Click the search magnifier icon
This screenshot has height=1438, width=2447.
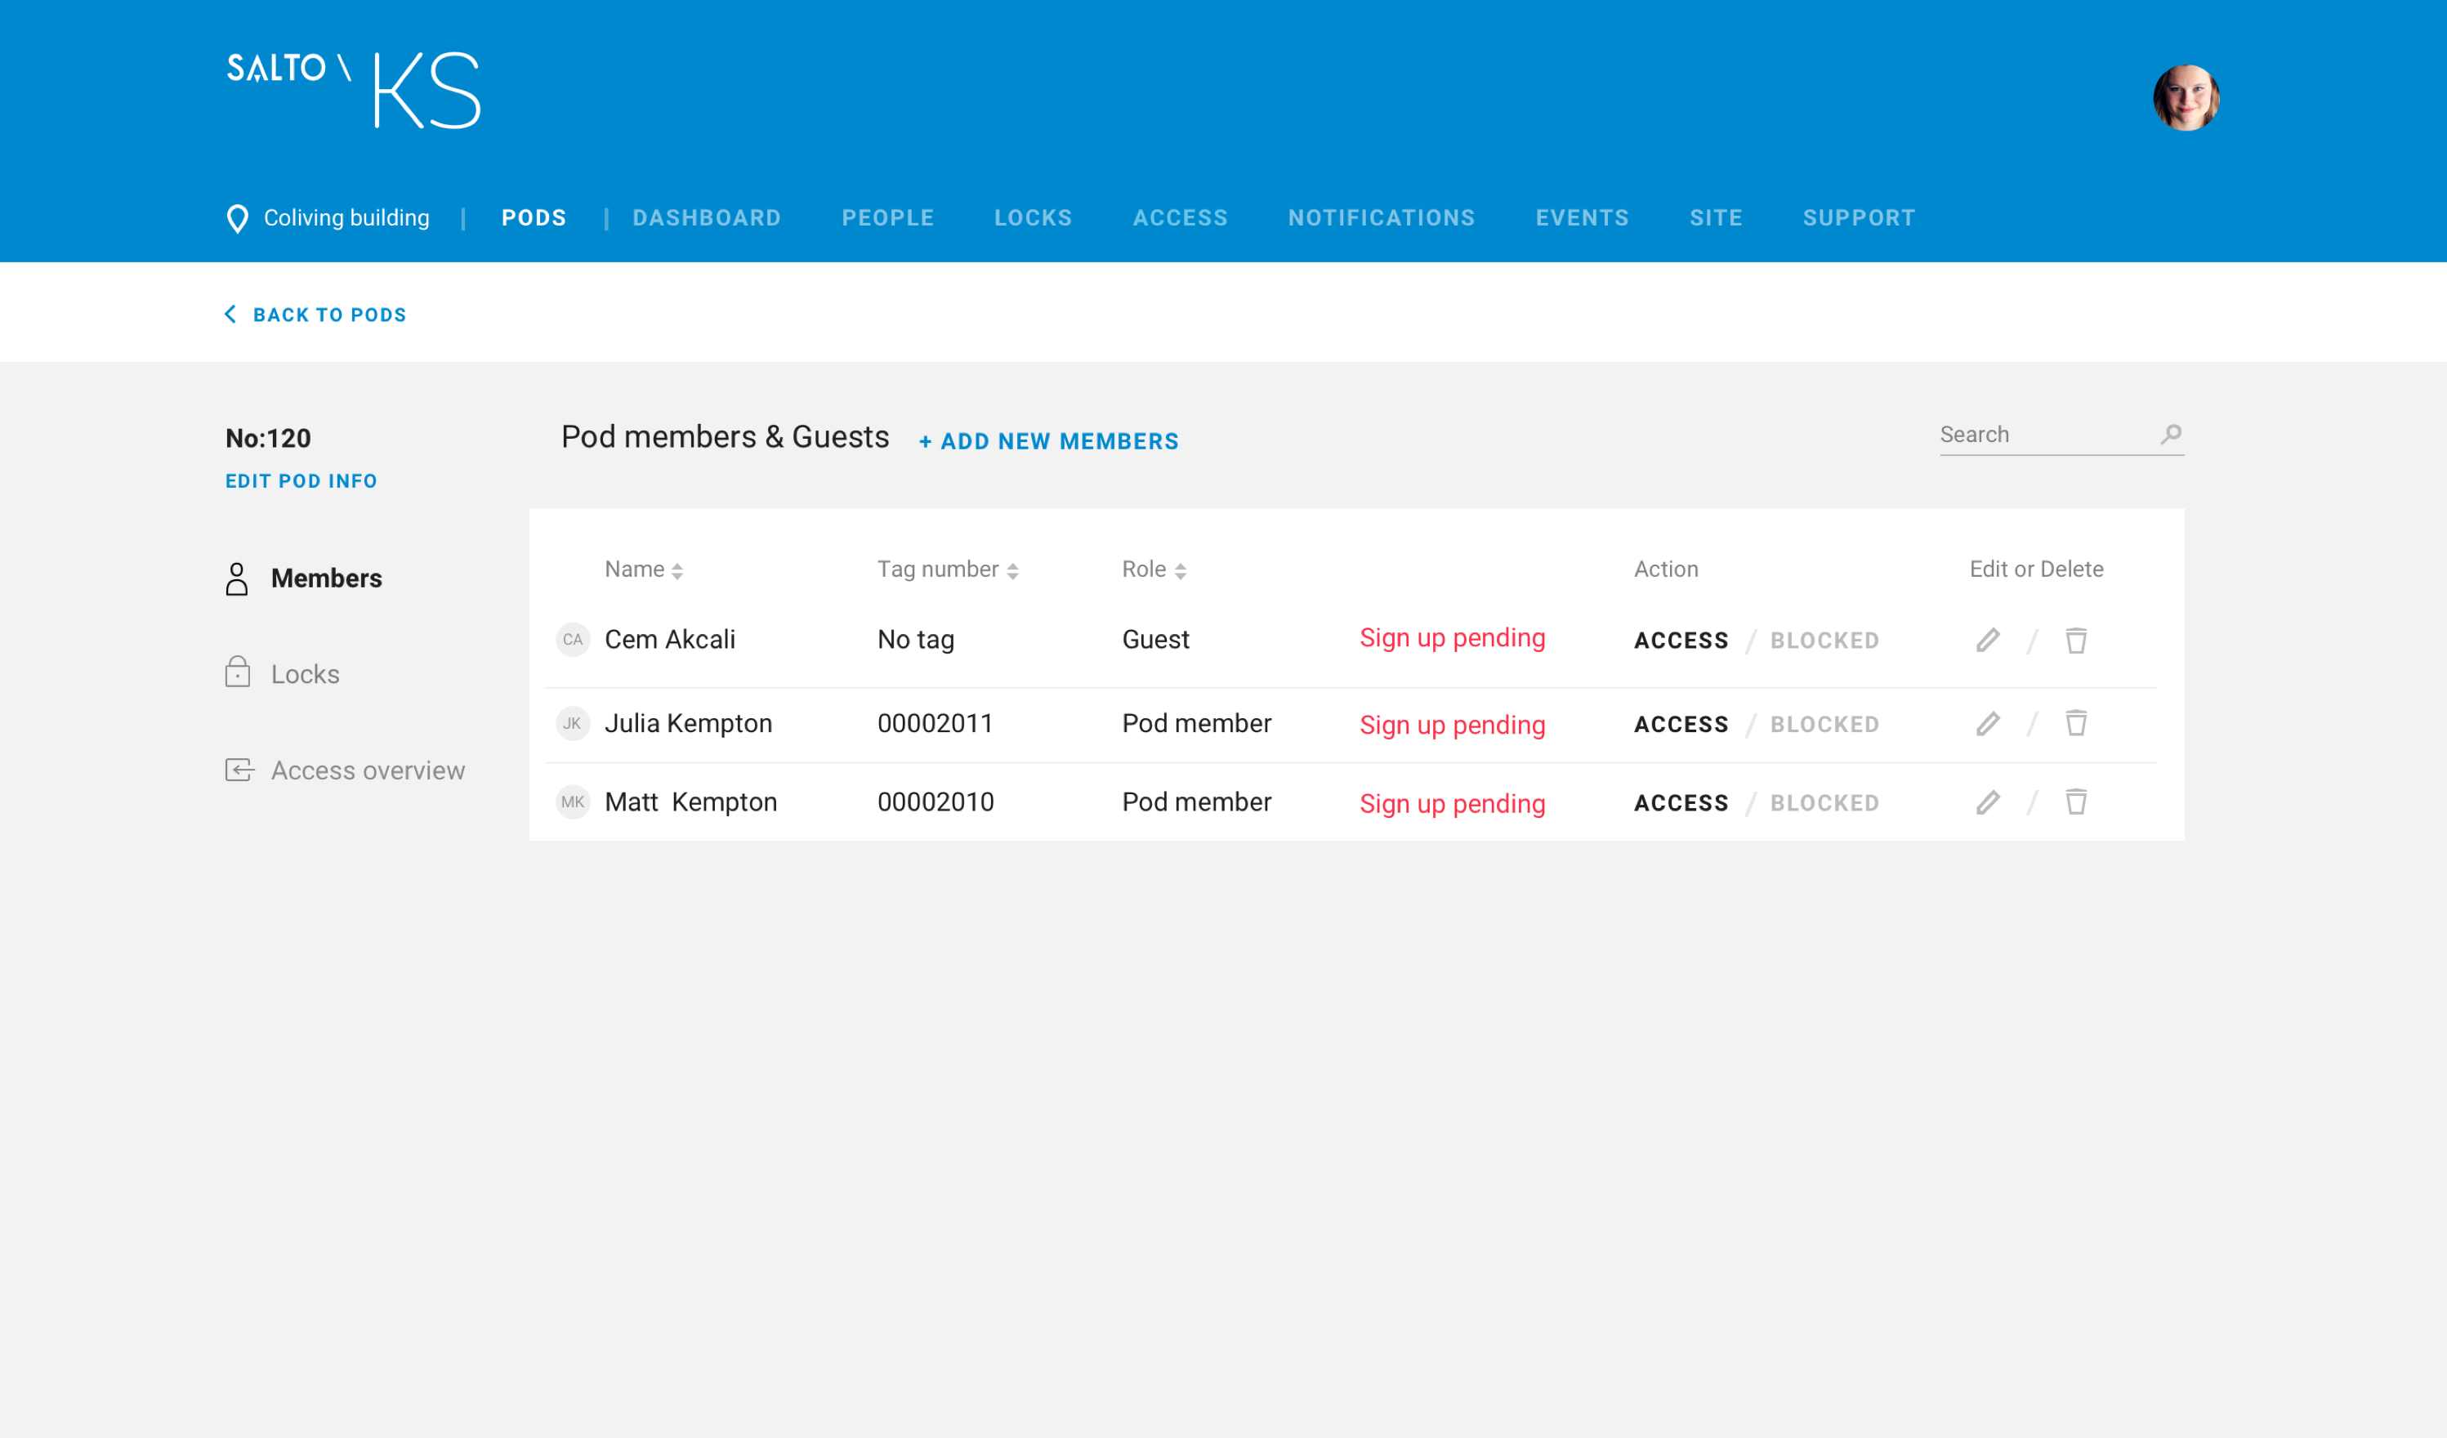[x=2171, y=434]
